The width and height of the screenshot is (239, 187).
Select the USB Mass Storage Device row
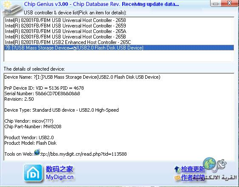pos(119,48)
